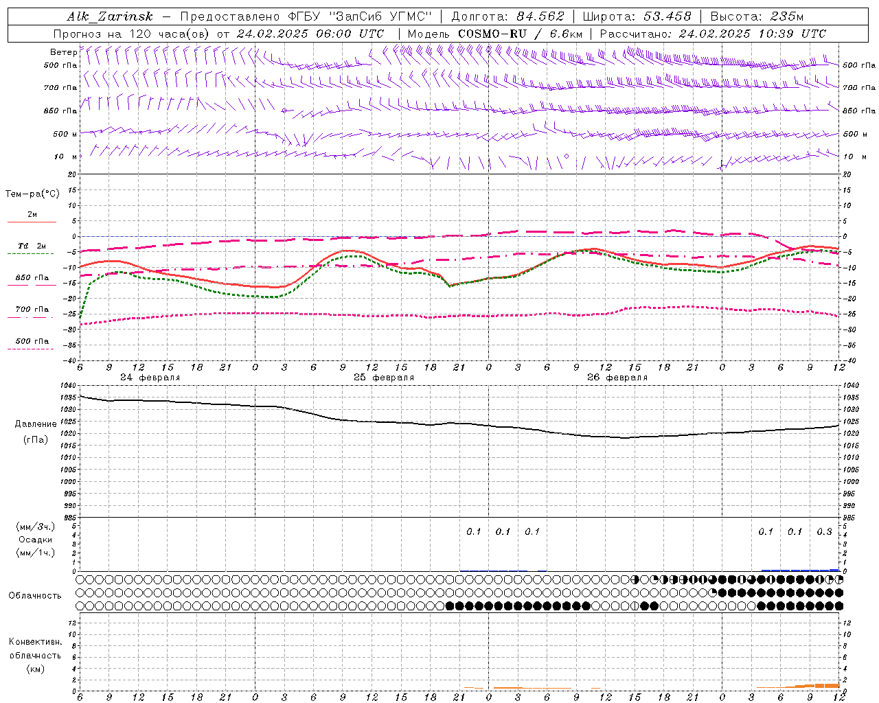Click the (мм/1ч.) unit label
This screenshot has width=879, height=703.
(36, 553)
